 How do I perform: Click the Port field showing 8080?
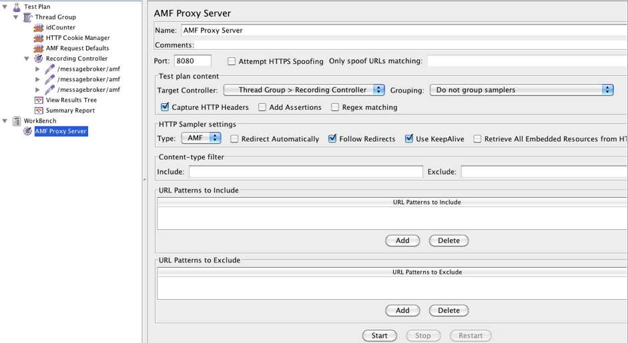point(193,61)
